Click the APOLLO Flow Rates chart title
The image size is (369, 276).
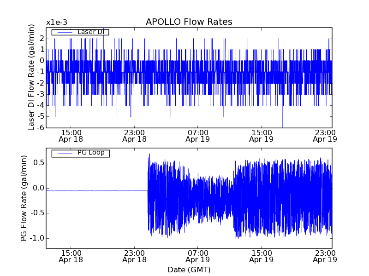189,22
